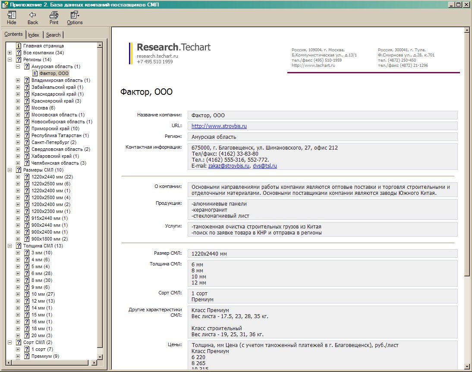
Task: Click the book icon beside Премиум (9)
Action: coord(27,356)
